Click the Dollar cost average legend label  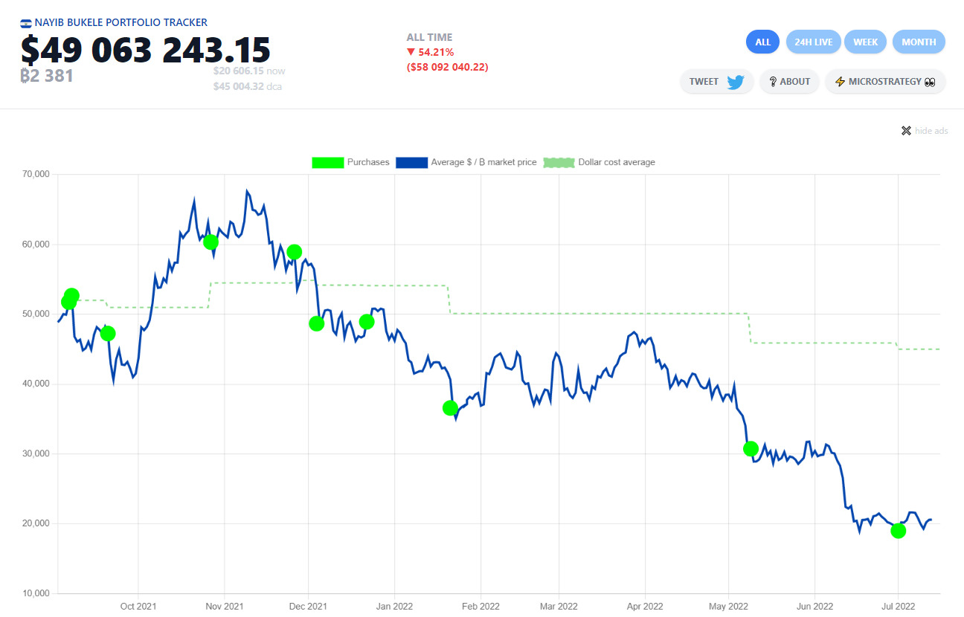pos(617,162)
